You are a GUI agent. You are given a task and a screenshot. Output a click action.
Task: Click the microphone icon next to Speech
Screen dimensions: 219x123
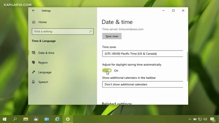(x=34, y=82)
